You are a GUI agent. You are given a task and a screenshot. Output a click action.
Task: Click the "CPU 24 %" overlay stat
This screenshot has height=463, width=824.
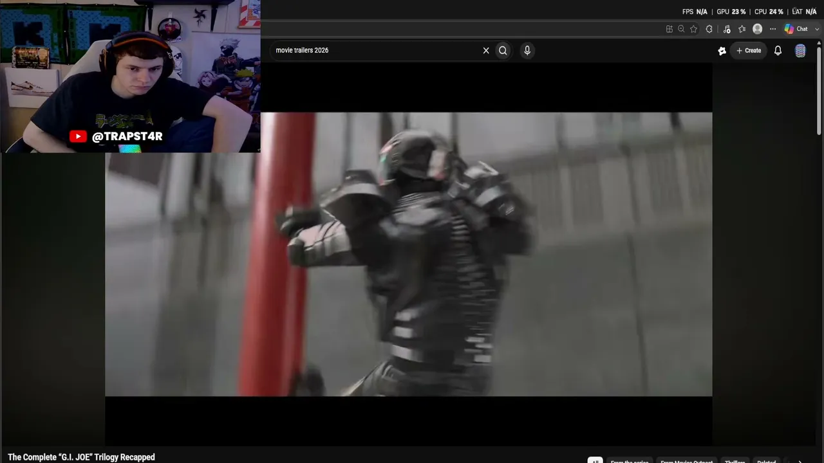click(x=769, y=12)
